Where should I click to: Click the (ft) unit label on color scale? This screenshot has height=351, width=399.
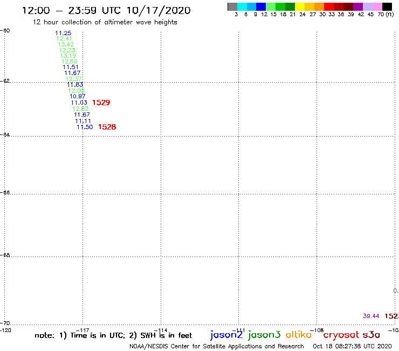click(x=390, y=14)
